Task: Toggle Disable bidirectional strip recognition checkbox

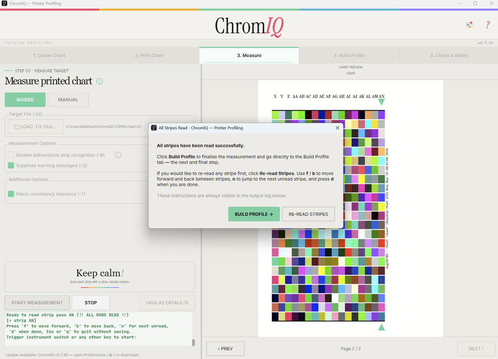Action: point(11,155)
